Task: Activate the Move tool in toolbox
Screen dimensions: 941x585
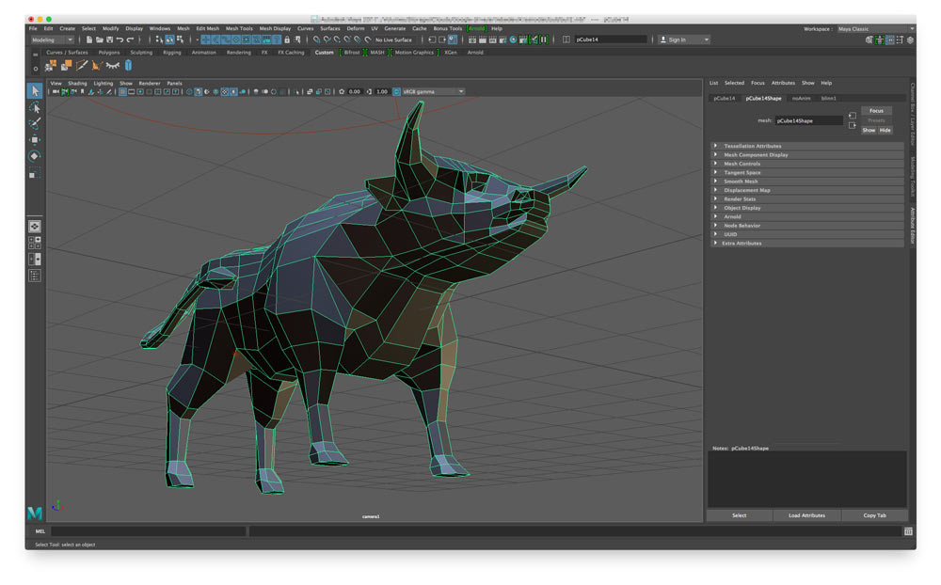Action: 35,140
